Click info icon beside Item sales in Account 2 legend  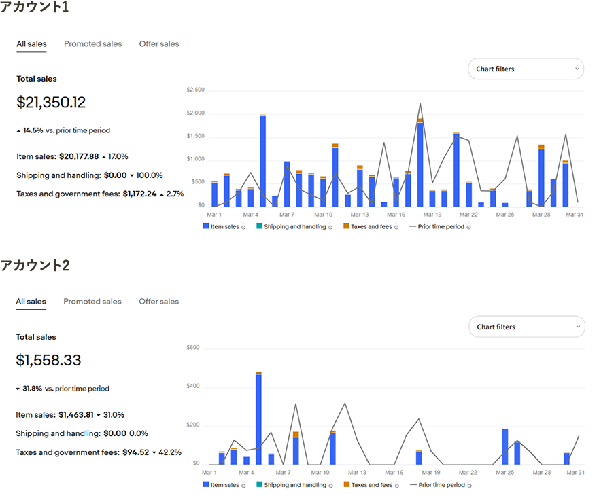tap(243, 486)
